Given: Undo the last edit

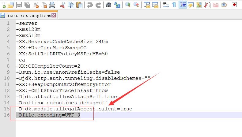Looking at the screenshot, I should (x=90, y=5).
